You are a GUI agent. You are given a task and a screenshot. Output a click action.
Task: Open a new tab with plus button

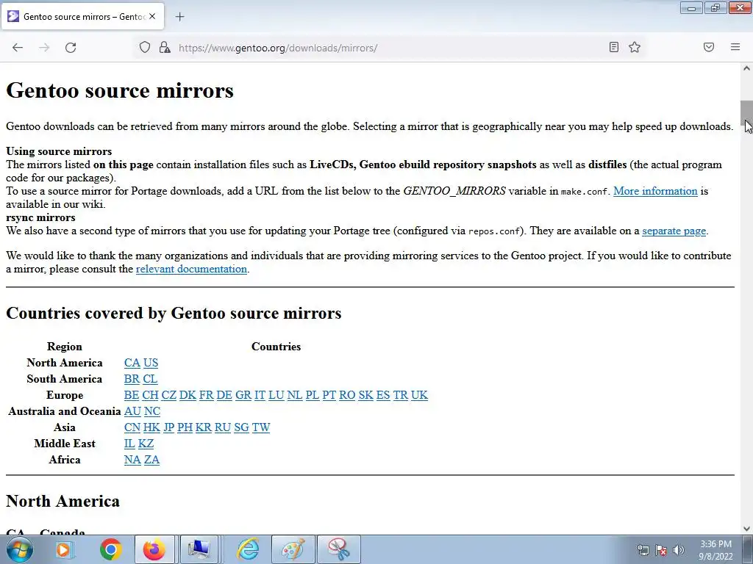tap(179, 17)
